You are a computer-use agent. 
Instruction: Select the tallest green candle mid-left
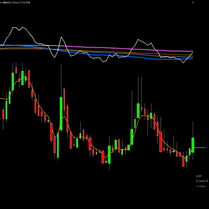[61, 114]
